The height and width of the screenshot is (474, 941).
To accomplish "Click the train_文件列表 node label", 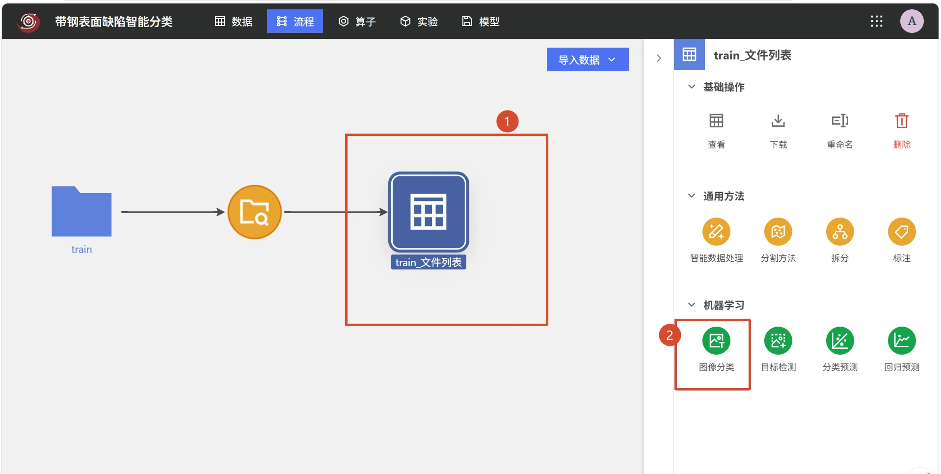I will tap(429, 262).
